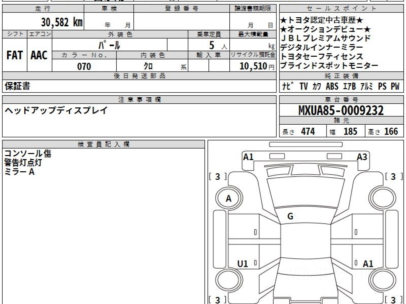Select the ブラインドスポットモニター entry
The image size is (406, 304).
tap(329, 66)
